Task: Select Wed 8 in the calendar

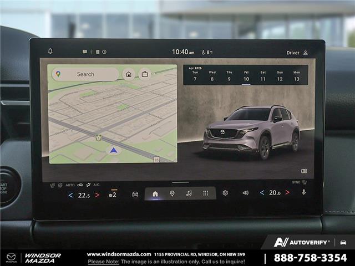Action: [x=212, y=76]
